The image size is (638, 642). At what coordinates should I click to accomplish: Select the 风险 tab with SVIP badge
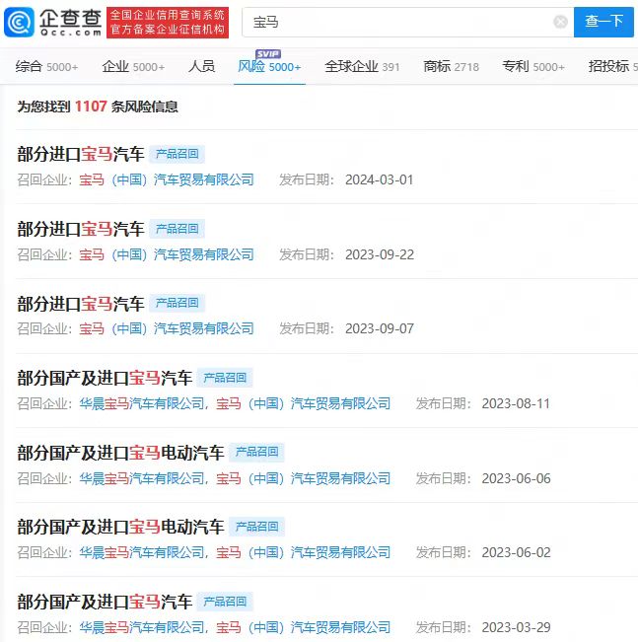269,67
